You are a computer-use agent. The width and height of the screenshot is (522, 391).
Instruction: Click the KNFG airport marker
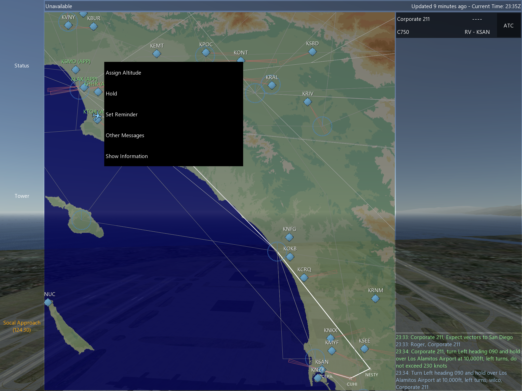coord(289,237)
